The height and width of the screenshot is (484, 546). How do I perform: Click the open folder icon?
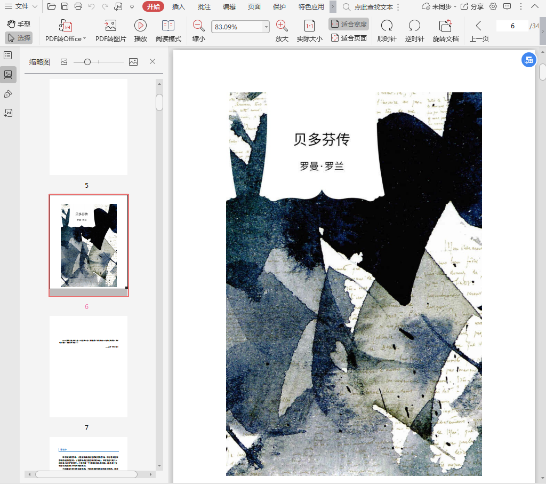[52, 6]
